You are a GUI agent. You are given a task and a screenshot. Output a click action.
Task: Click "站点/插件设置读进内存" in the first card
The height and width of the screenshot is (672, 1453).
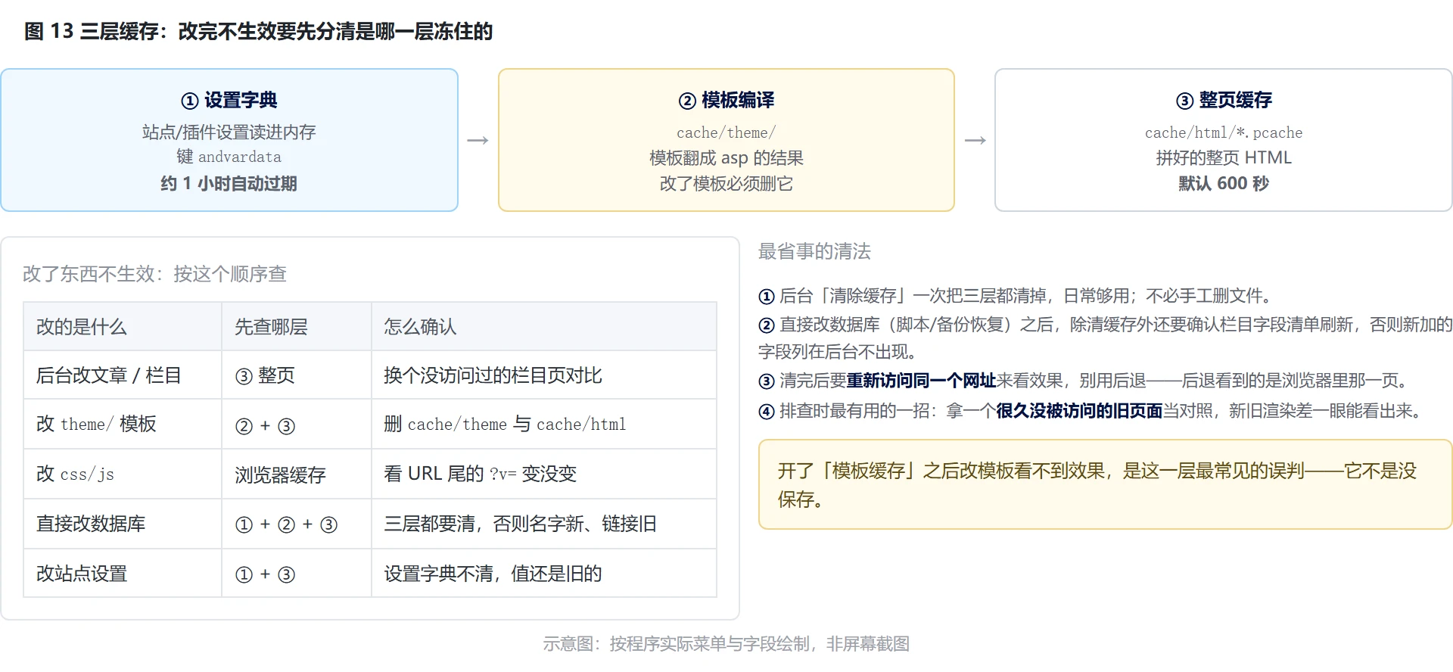(229, 132)
